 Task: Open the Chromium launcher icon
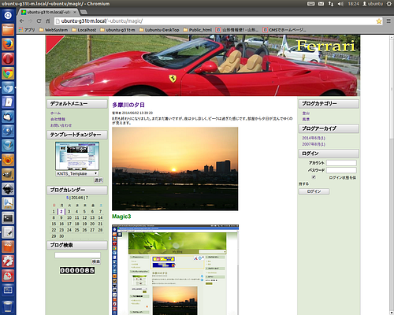point(8,87)
